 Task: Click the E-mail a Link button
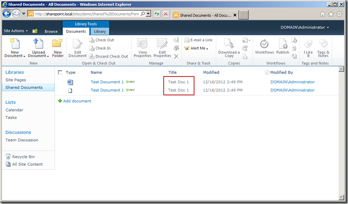(198, 40)
